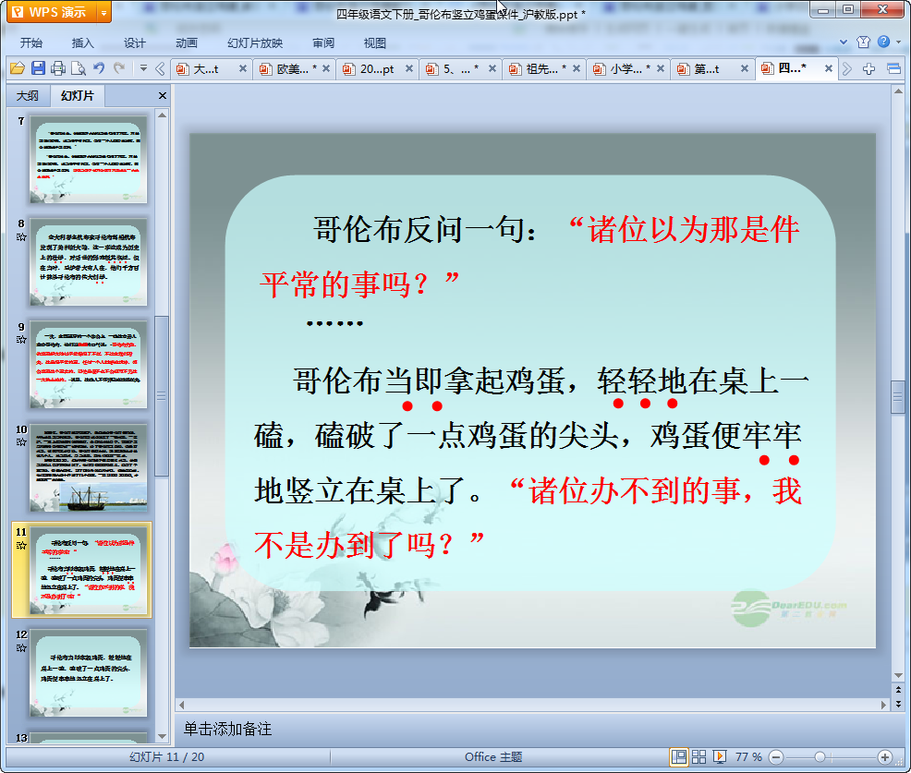Screen dimensions: 911x773
Task: Open the WPS 演示 application menu dropdown arrow
Action: click(103, 12)
